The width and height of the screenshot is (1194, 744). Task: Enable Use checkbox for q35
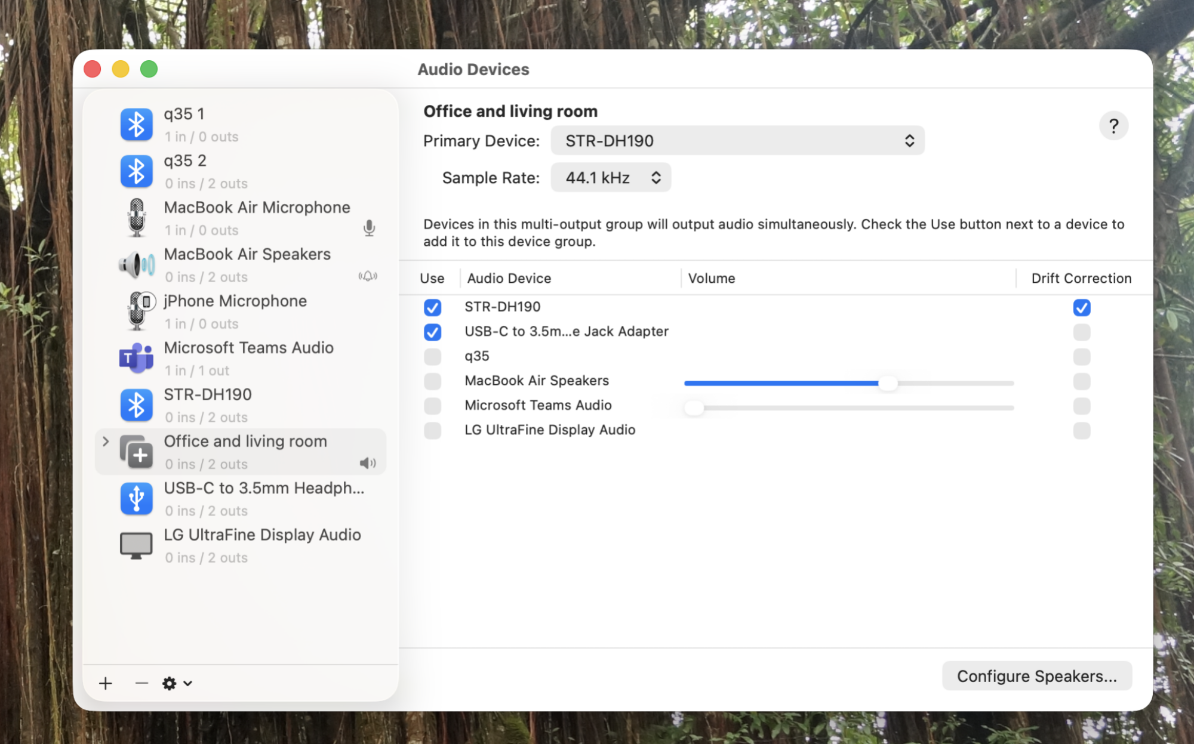[432, 357]
